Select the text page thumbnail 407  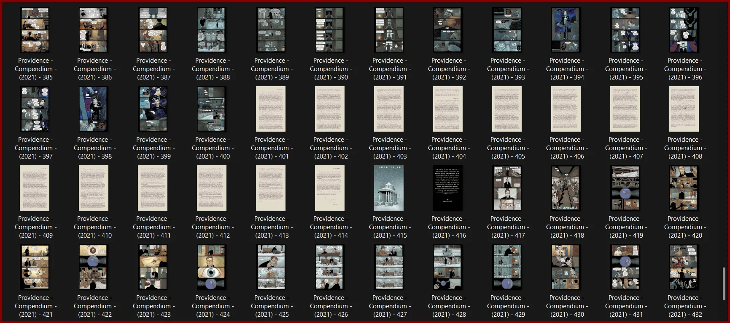(625, 109)
